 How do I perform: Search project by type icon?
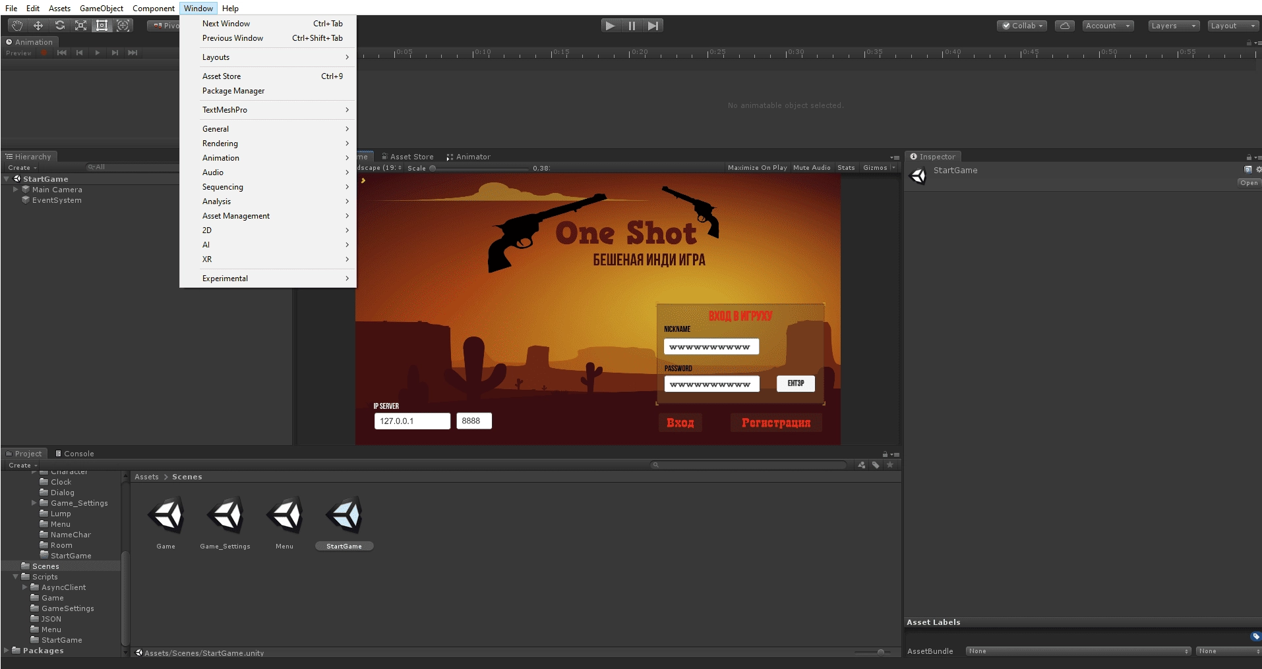point(862,465)
